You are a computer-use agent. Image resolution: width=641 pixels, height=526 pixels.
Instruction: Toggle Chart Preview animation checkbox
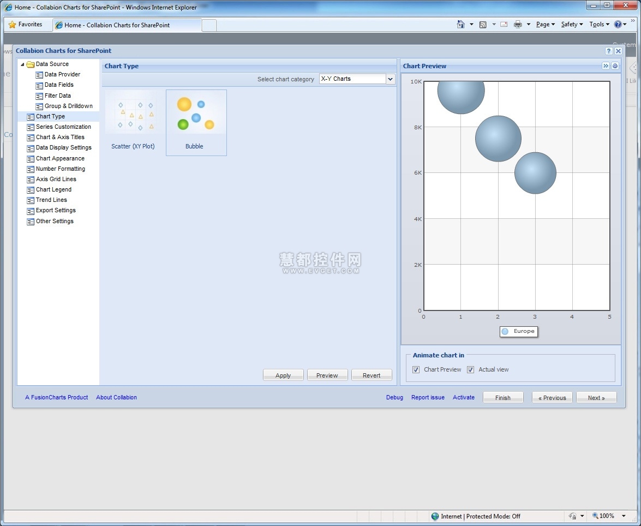pos(416,370)
